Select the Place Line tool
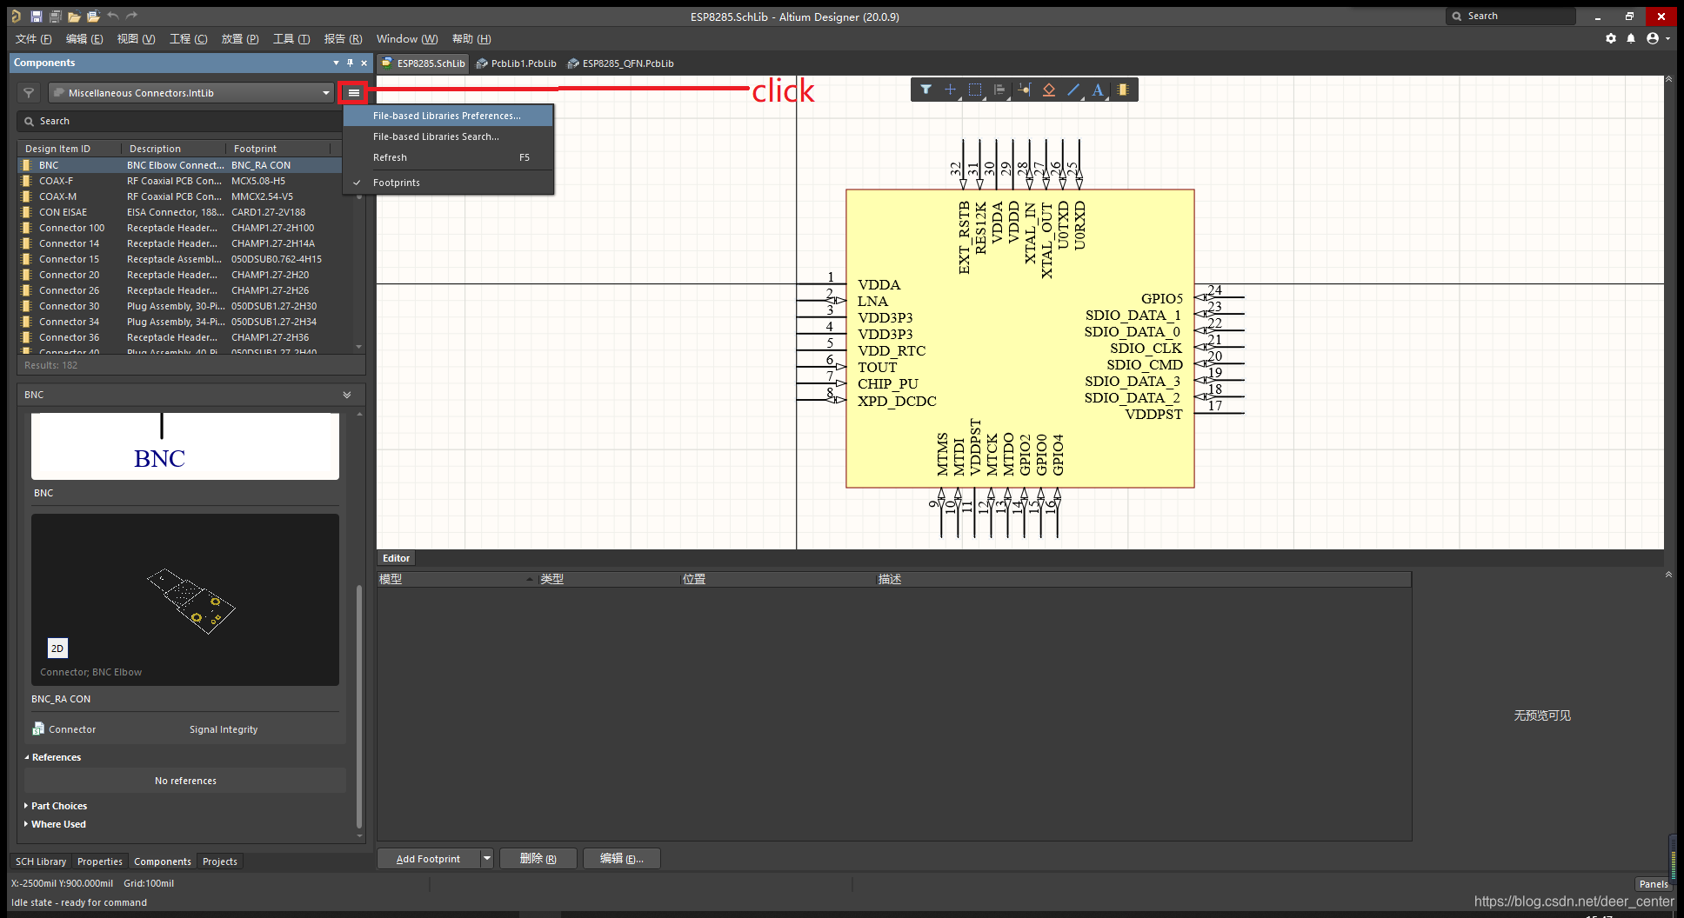 coord(1073,90)
